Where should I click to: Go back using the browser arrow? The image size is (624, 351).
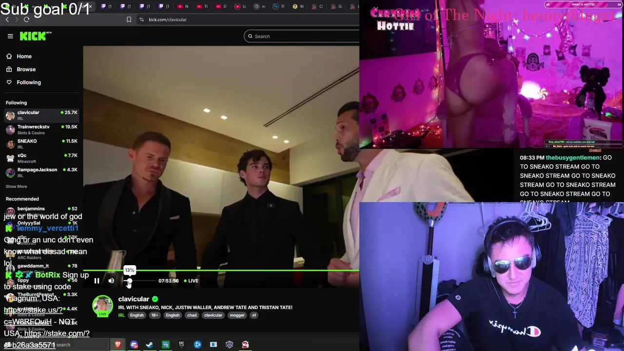pyautogui.click(x=7, y=19)
